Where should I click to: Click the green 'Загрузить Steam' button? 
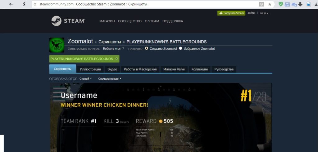click(231, 13)
